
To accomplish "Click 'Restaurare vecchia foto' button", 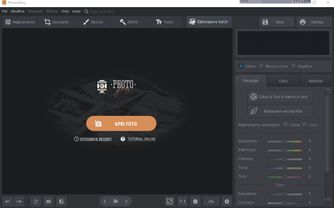I will [x=280, y=111].
